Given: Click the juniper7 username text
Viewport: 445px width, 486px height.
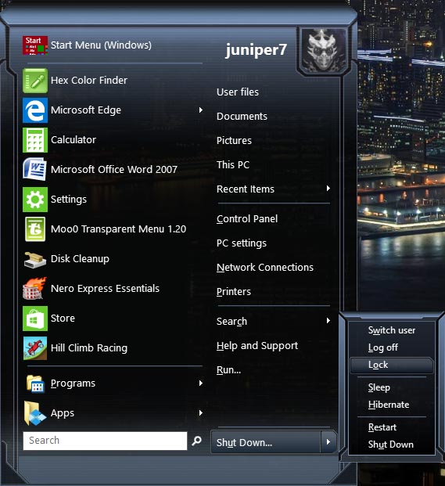Looking at the screenshot, I should (256, 50).
